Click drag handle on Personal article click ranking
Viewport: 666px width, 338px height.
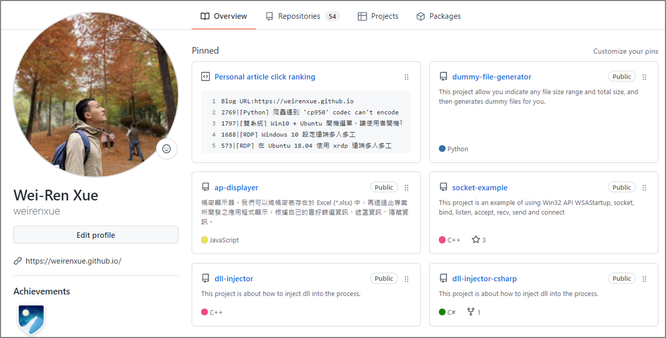click(x=407, y=77)
